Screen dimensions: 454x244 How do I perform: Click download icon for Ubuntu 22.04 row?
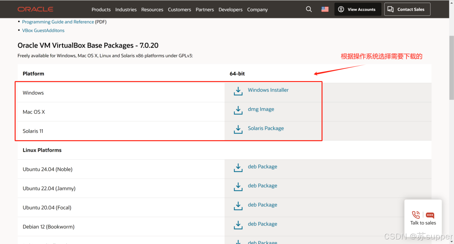click(x=238, y=187)
